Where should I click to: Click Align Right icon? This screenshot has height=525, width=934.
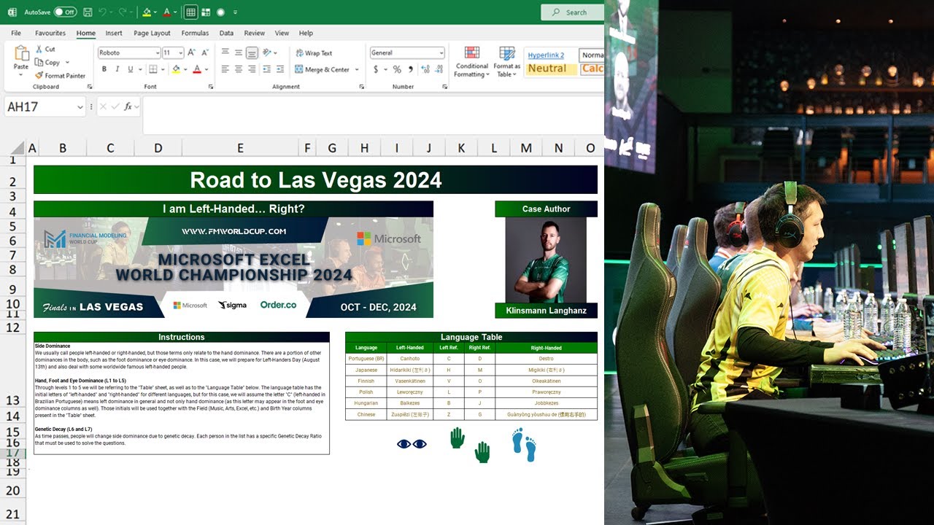(252, 69)
